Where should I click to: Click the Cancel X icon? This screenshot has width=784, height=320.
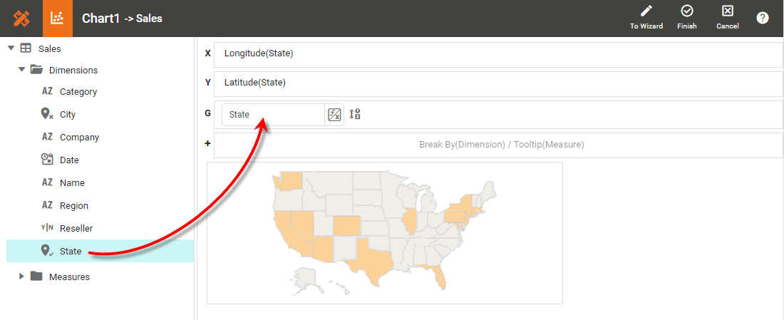pyautogui.click(x=727, y=11)
